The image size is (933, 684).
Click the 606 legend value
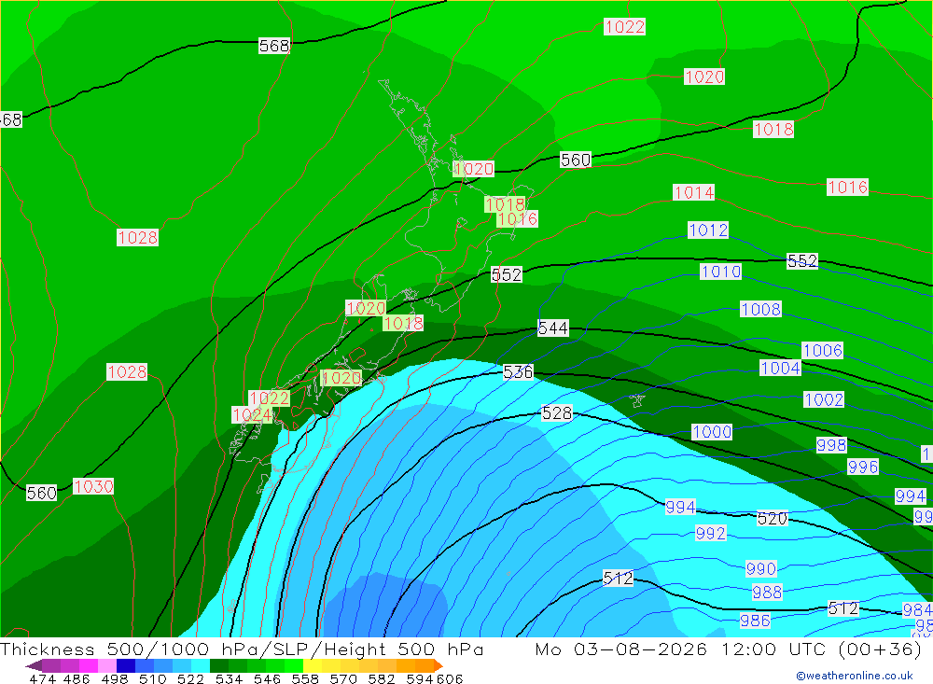[x=450, y=678]
